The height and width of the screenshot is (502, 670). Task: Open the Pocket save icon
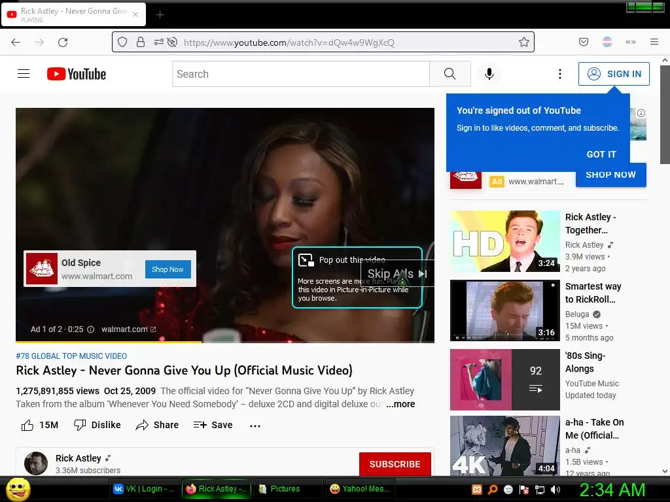pyautogui.click(x=583, y=42)
